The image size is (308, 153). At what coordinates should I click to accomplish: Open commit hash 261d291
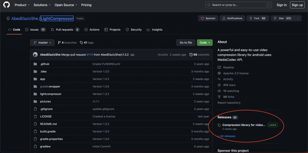(x=163, y=55)
